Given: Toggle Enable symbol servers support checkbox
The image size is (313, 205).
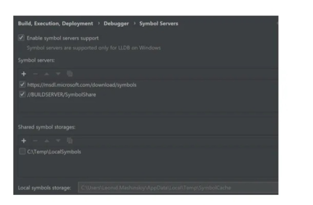Looking at the screenshot, I should (21, 38).
